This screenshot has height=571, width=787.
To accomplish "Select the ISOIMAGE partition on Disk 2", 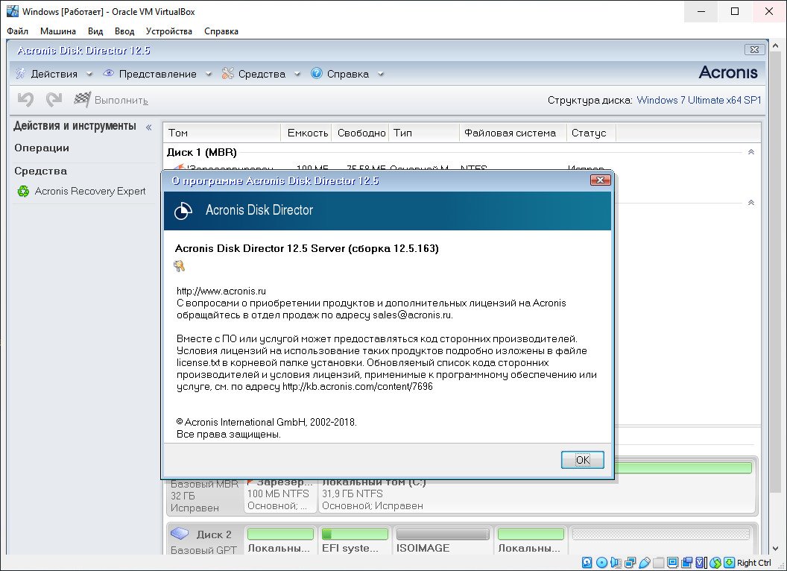I will pyautogui.click(x=443, y=540).
